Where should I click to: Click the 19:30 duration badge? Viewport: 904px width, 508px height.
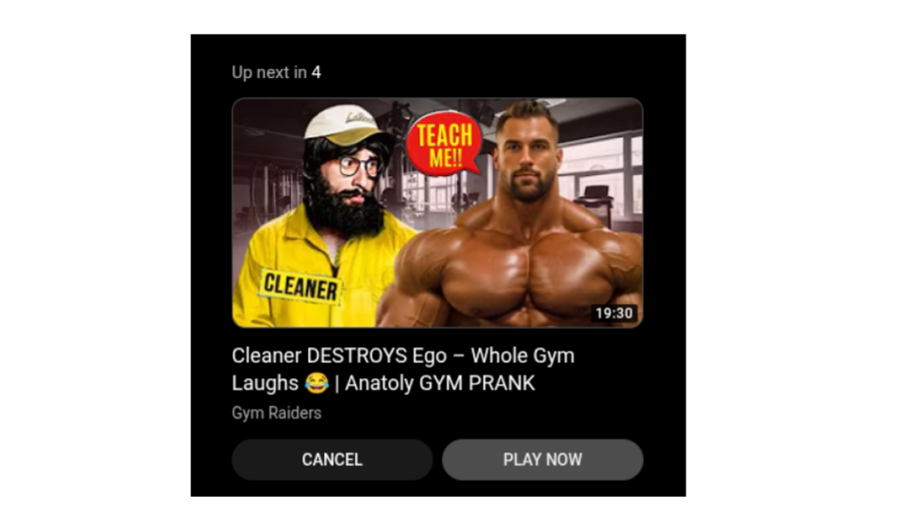click(x=614, y=313)
